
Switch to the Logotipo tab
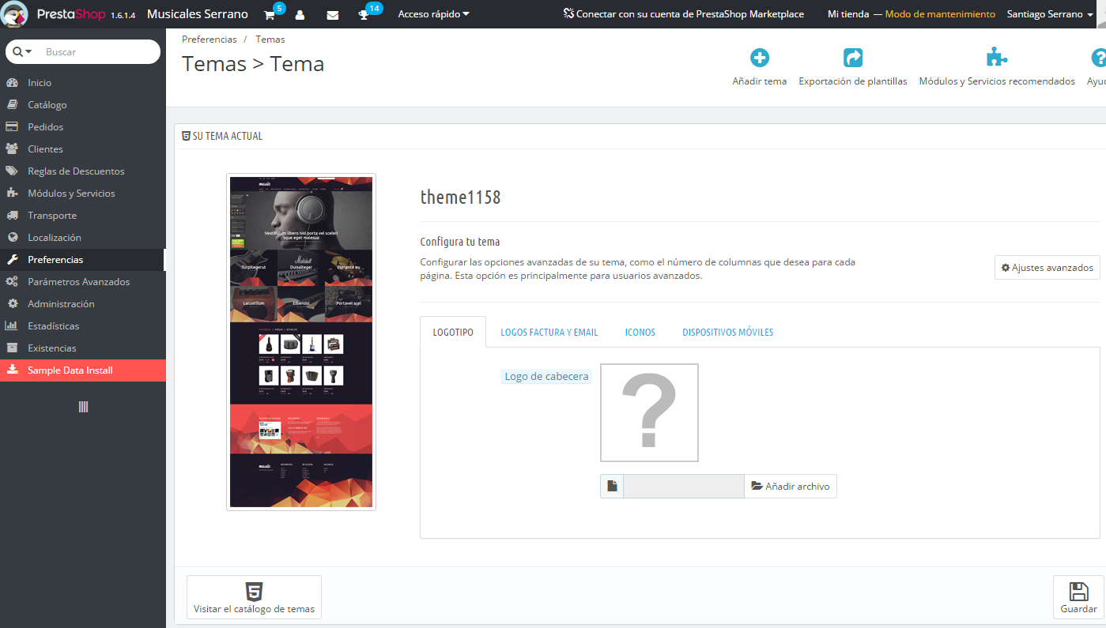click(x=453, y=333)
